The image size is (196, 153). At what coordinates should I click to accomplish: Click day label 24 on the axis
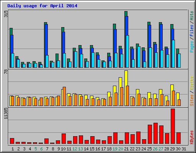144,149
